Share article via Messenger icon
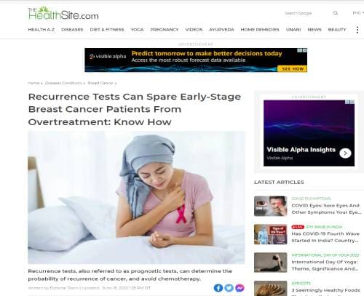Screen dimensions: 364x296 (240, 288)
